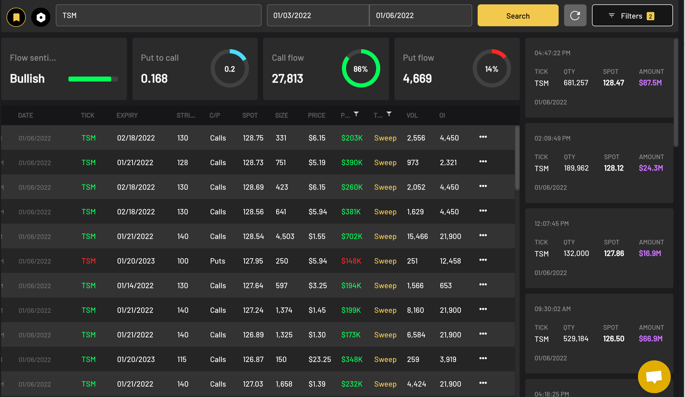Click the $66.9M amount value
Viewport: 685px width, 397px height.
click(x=651, y=339)
